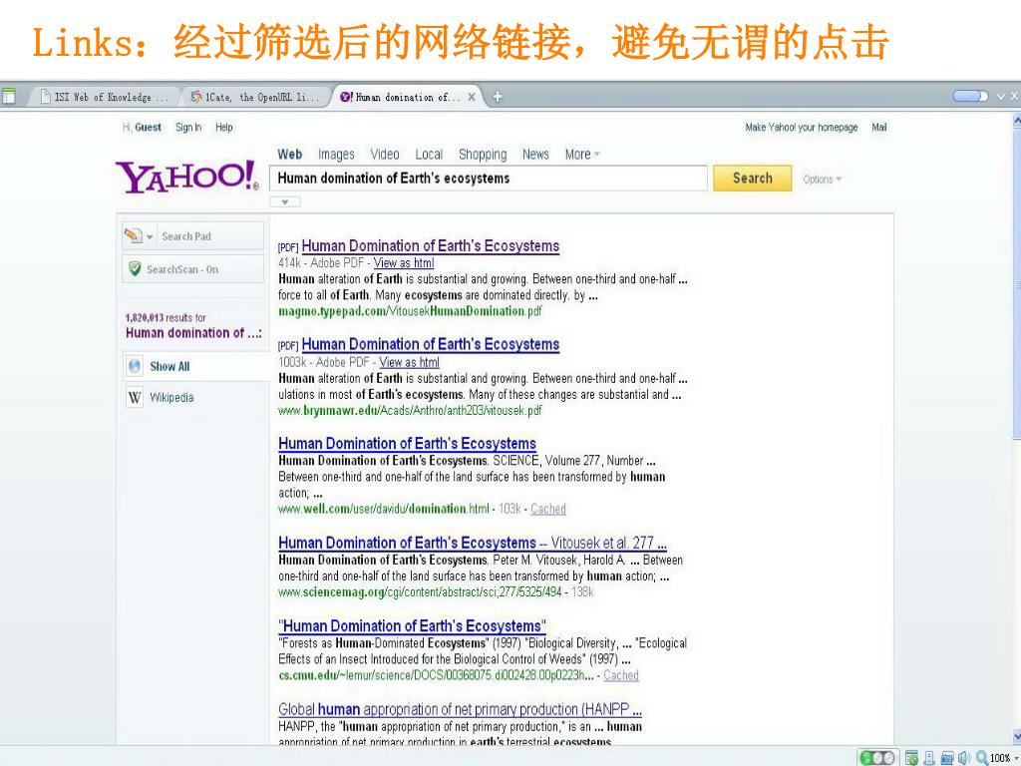
Task: Open the Help link on Yahoo header
Action: click(224, 128)
